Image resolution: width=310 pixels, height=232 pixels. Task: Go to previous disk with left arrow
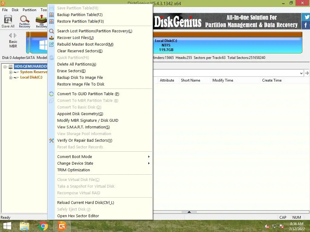coord(11,36)
